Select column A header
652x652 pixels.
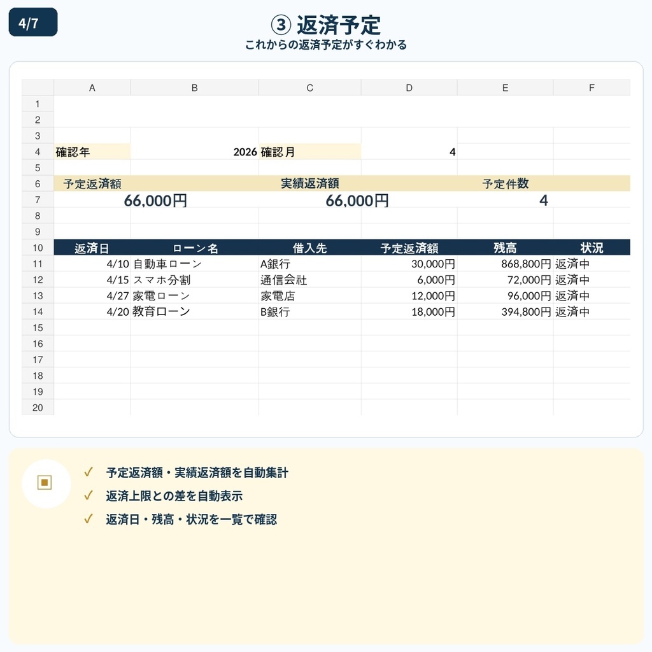point(92,88)
